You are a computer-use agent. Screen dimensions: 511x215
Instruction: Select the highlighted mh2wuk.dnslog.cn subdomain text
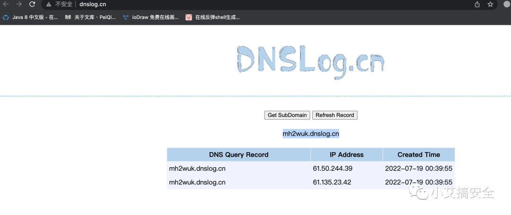pos(311,134)
